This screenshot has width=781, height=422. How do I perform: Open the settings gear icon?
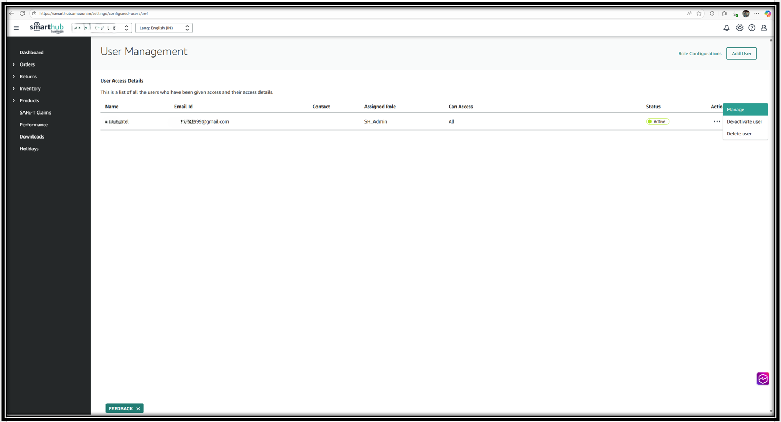tap(739, 28)
